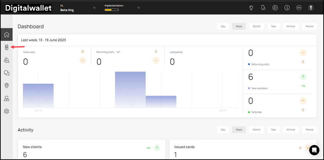Open the Home dashboard sidebar icon
The width and height of the screenshot is (324, 160).
6,35
